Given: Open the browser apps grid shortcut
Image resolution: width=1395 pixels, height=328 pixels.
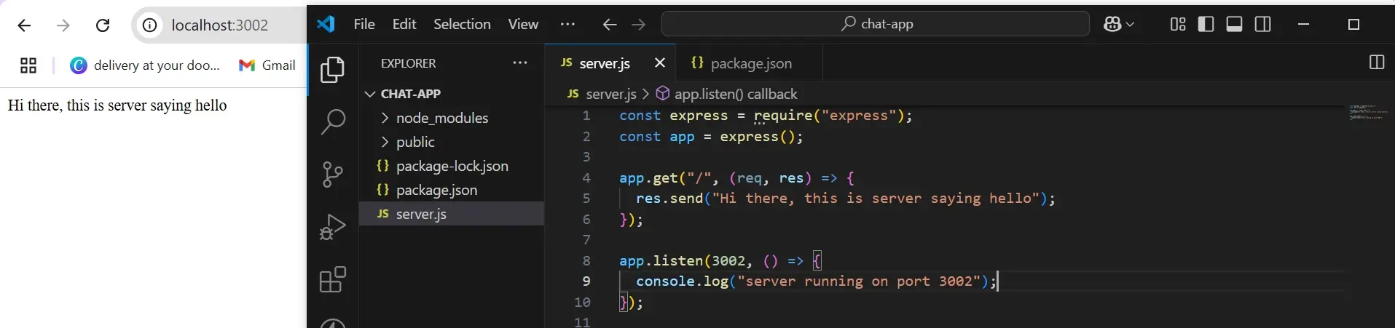Looking at the screenshot, I should (28, 65).
